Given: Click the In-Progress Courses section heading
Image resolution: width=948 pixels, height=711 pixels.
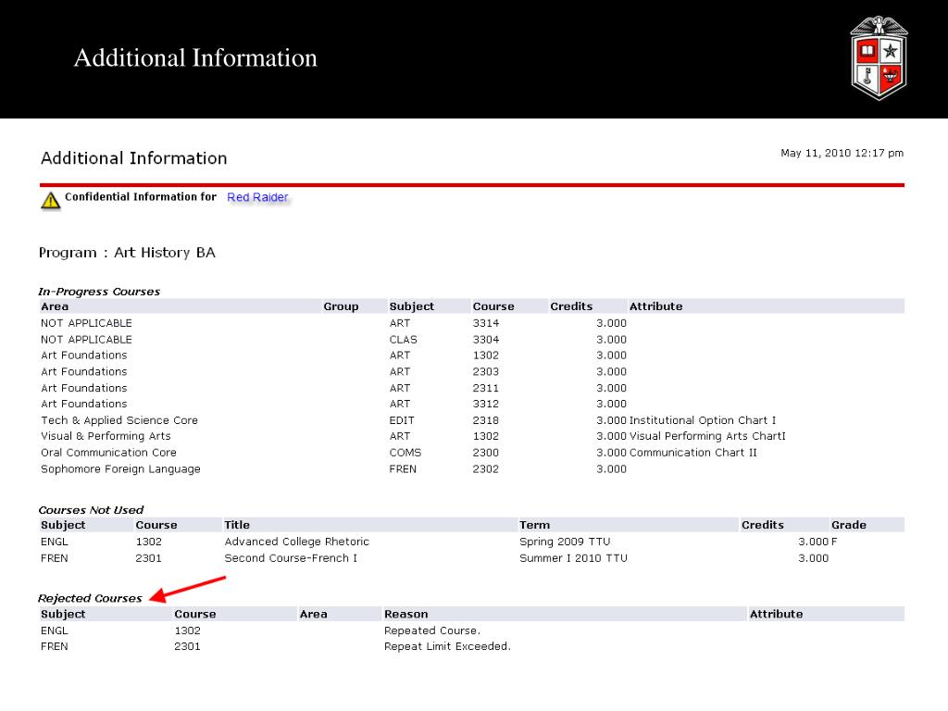Looking at the screenshot, I should [99, 292].
